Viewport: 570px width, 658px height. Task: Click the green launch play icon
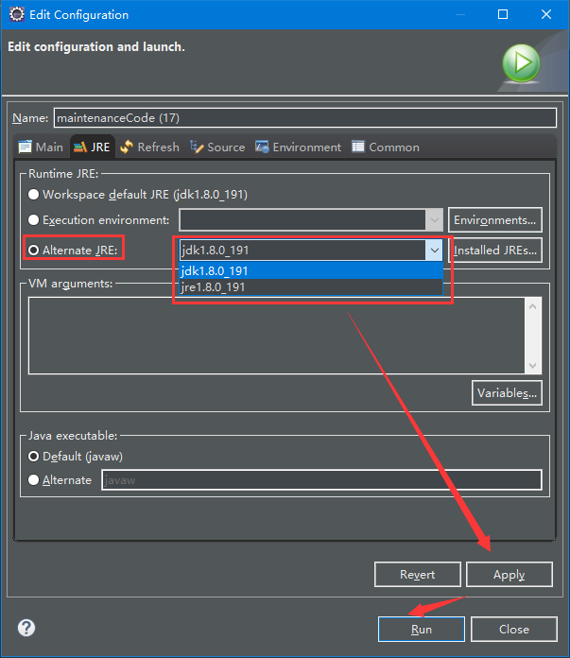(x=521, y=63)
